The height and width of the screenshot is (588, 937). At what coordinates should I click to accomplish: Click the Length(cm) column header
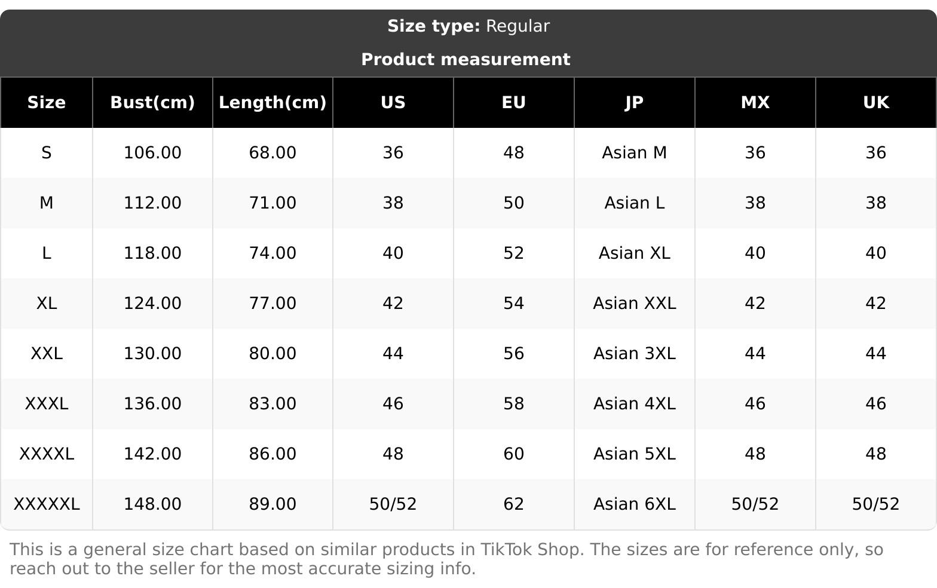tap(272, 103)
